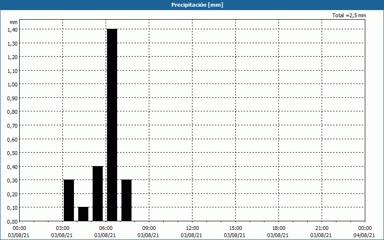Click the 1,40 y-axis label
The width and height of the screenshot is (384, 240).
click(12, 30)
